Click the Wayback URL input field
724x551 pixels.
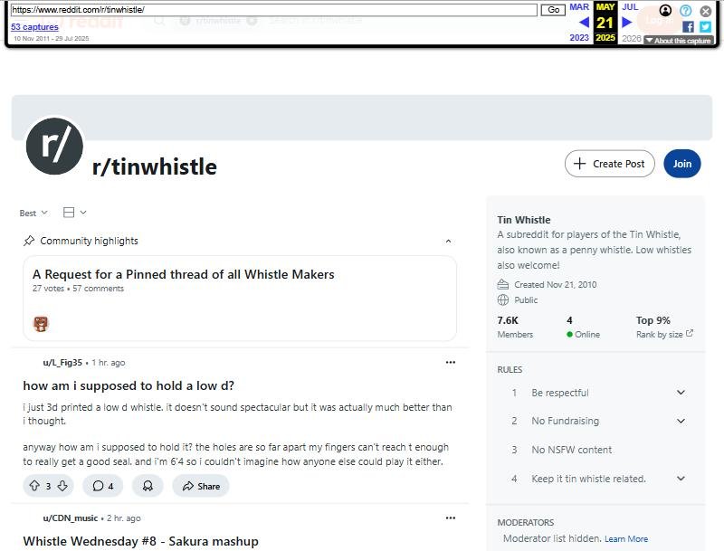point(274,10)
